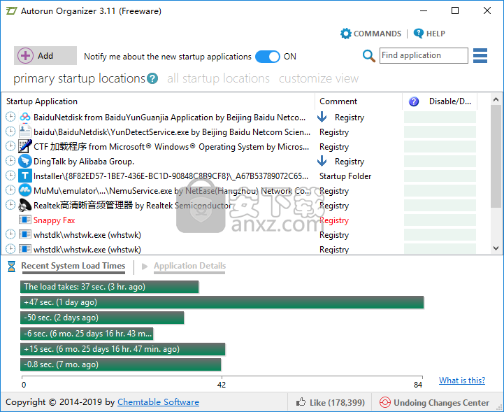The width and height of the screenshot is (504, 412).
Task: Click the help icon beside primary startup locations
Action: click(152, 79)
